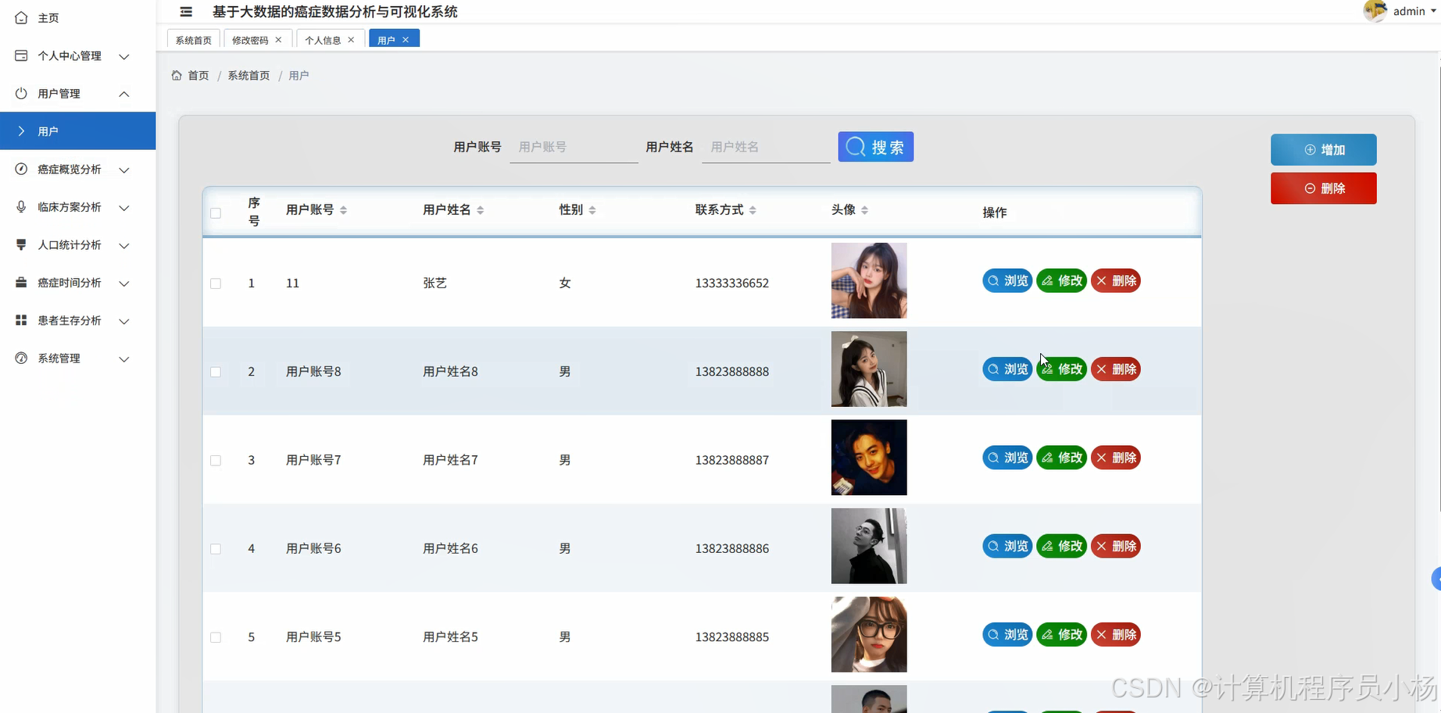This screenshot has height=713, width=1441.
Task: Close the 修改密码 tab
Action: tap(278, 40)
